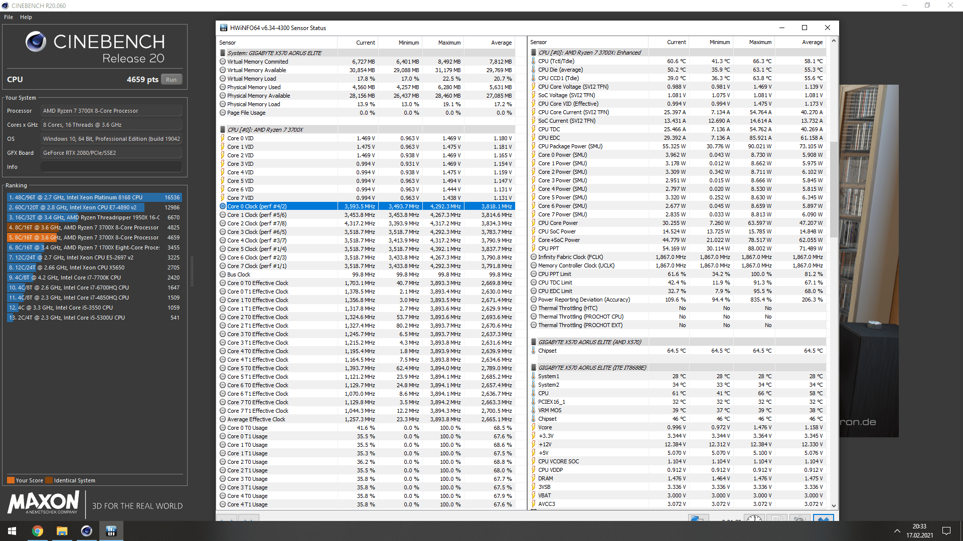Click the Cores x GHz field
This screenshot has width=963, height=541.
(x=111, y=125)
